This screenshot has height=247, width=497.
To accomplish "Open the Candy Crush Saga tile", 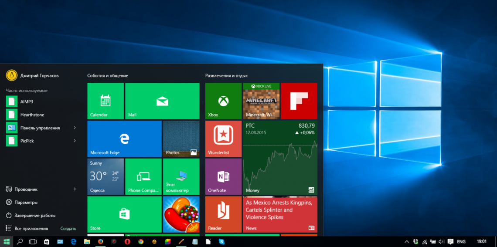I will pyautogui.click(x=181, y=214).
